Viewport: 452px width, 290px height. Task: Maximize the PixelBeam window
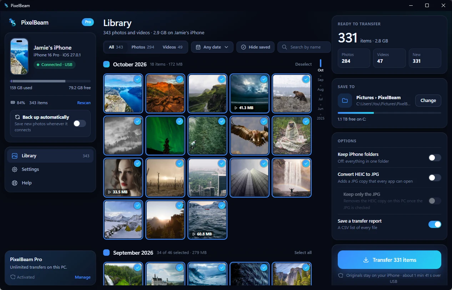point(427,5)
